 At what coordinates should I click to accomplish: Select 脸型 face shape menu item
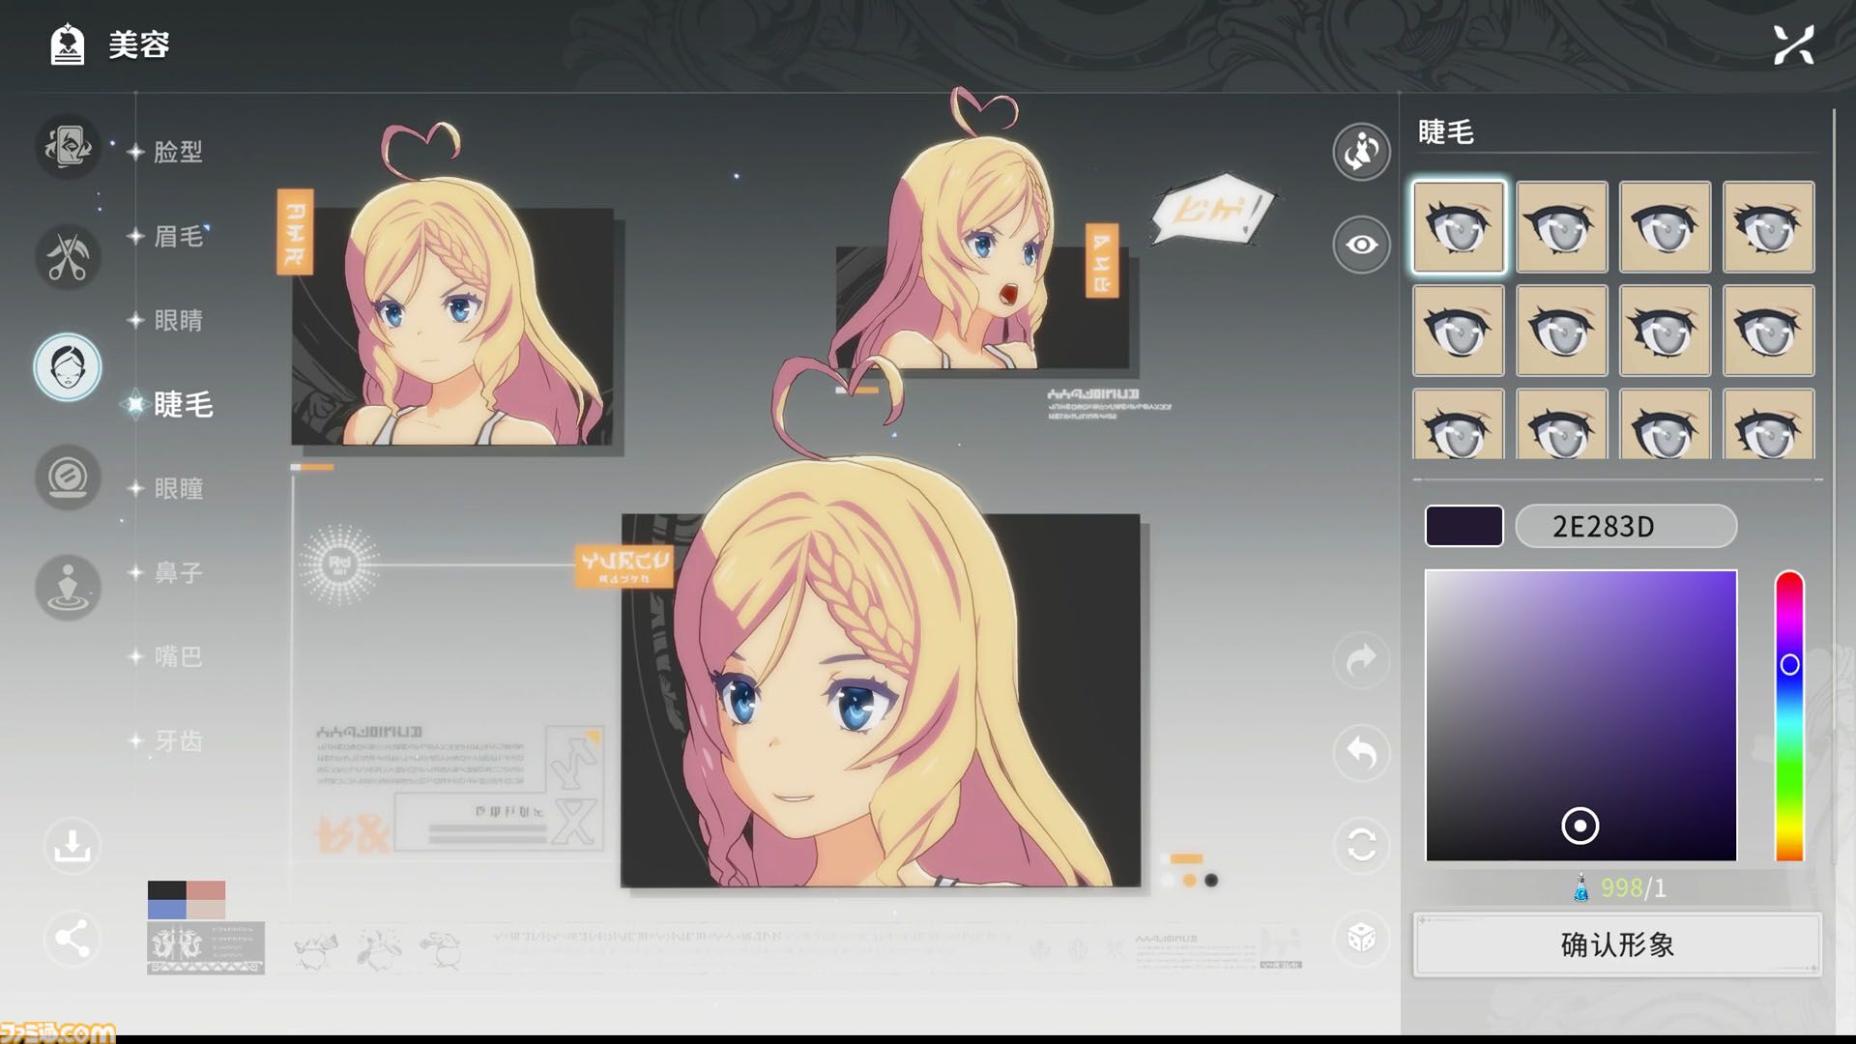(179, 152)
